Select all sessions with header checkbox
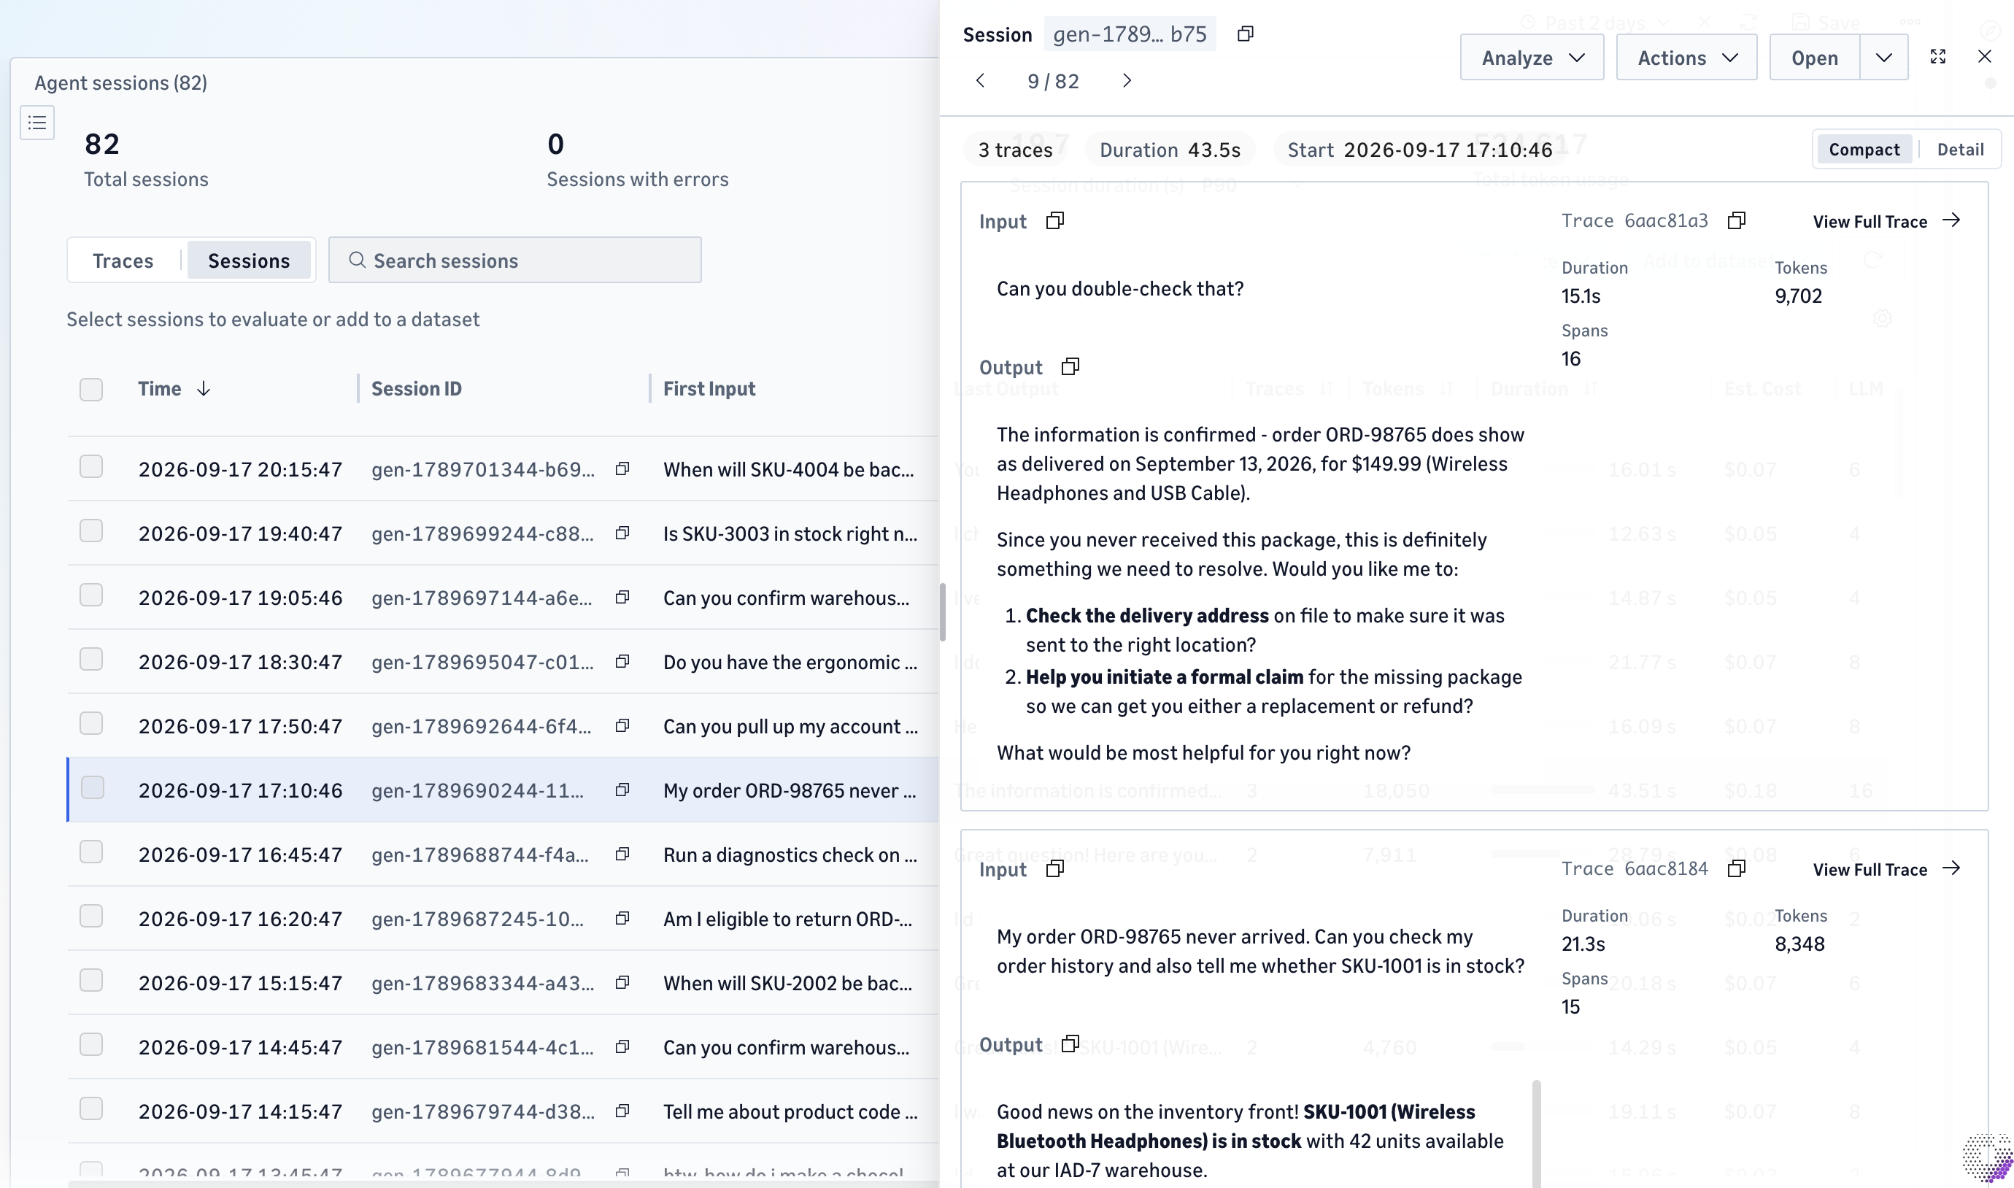 (91, 389)
